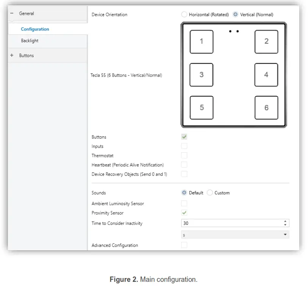Click the Device Orientation label
Viewport: 308px width, 286px height.
(x=109, y=14)
